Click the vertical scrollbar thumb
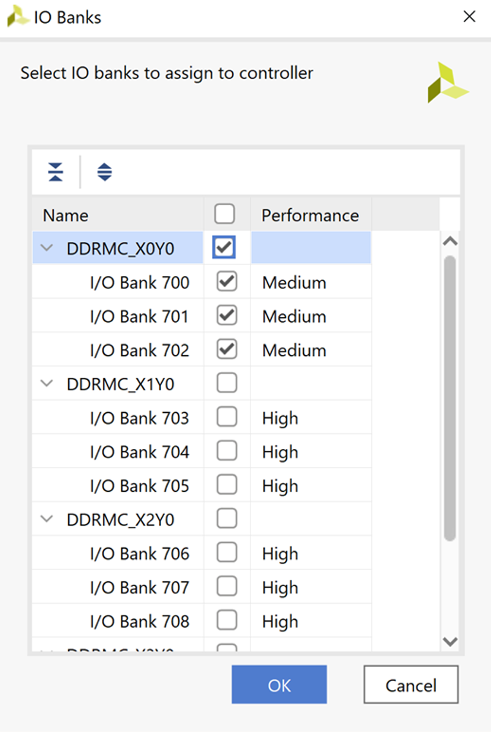This screenshot has height=732, width=491. [x=450, y=397]
